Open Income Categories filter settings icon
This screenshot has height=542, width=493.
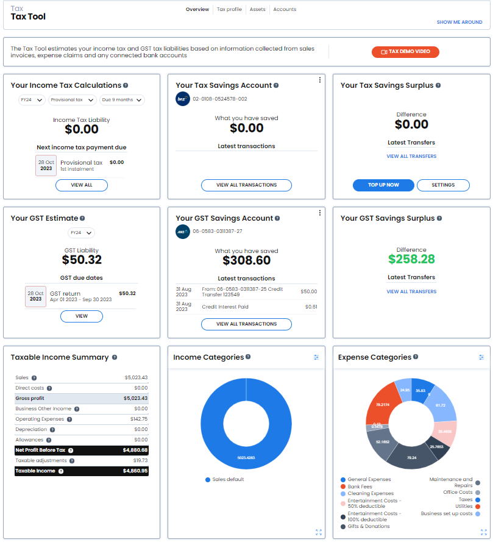tap(316, 357)
